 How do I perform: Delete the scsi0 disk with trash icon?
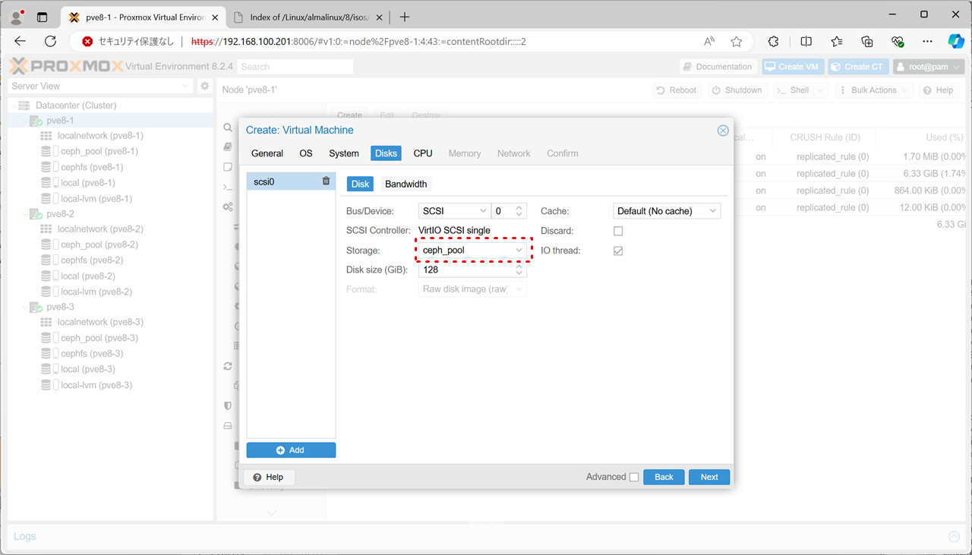[x=326, y=181]
